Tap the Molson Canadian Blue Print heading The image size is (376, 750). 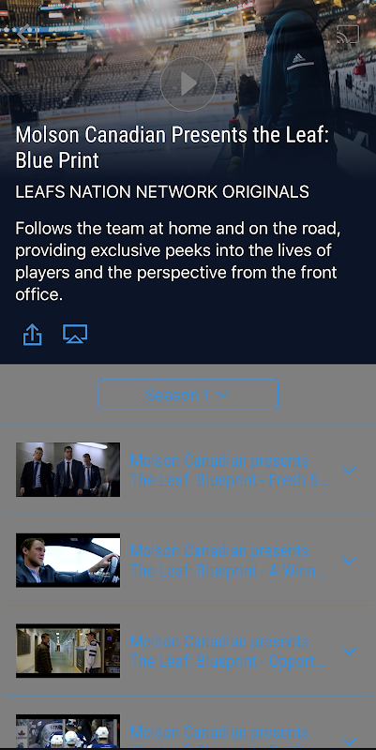point(173,147)
